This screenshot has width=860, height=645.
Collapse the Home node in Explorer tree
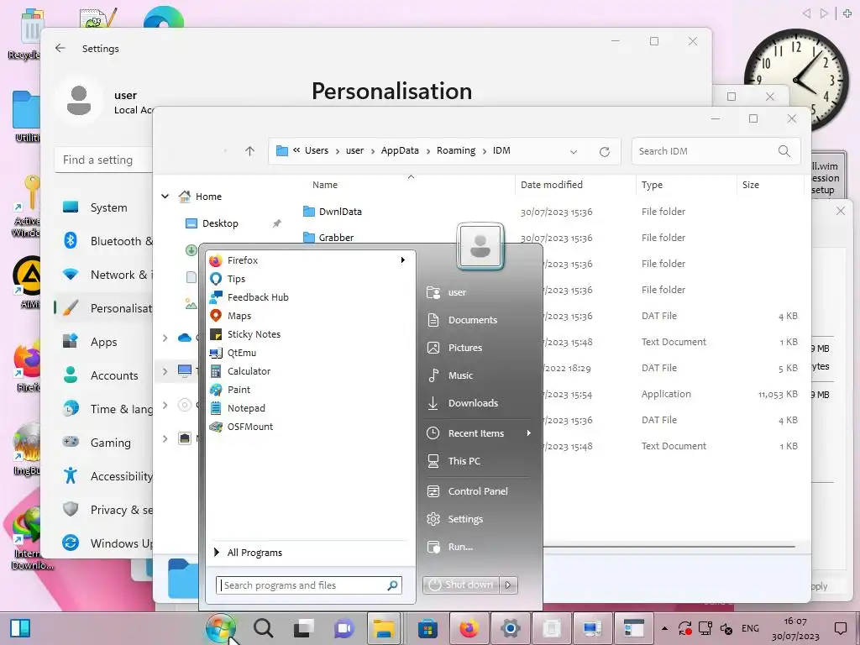pyautogui.click(x=165, y=197)
